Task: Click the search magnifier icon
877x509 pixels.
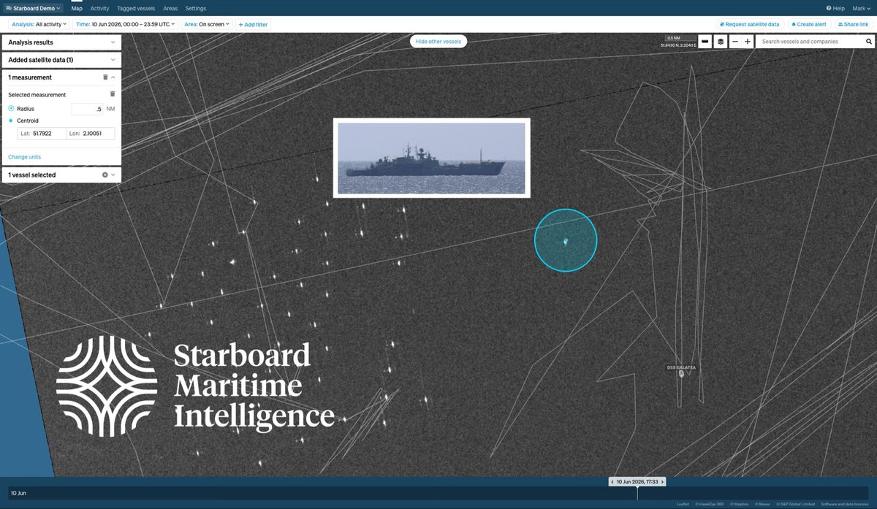Action: pos(869,42)
